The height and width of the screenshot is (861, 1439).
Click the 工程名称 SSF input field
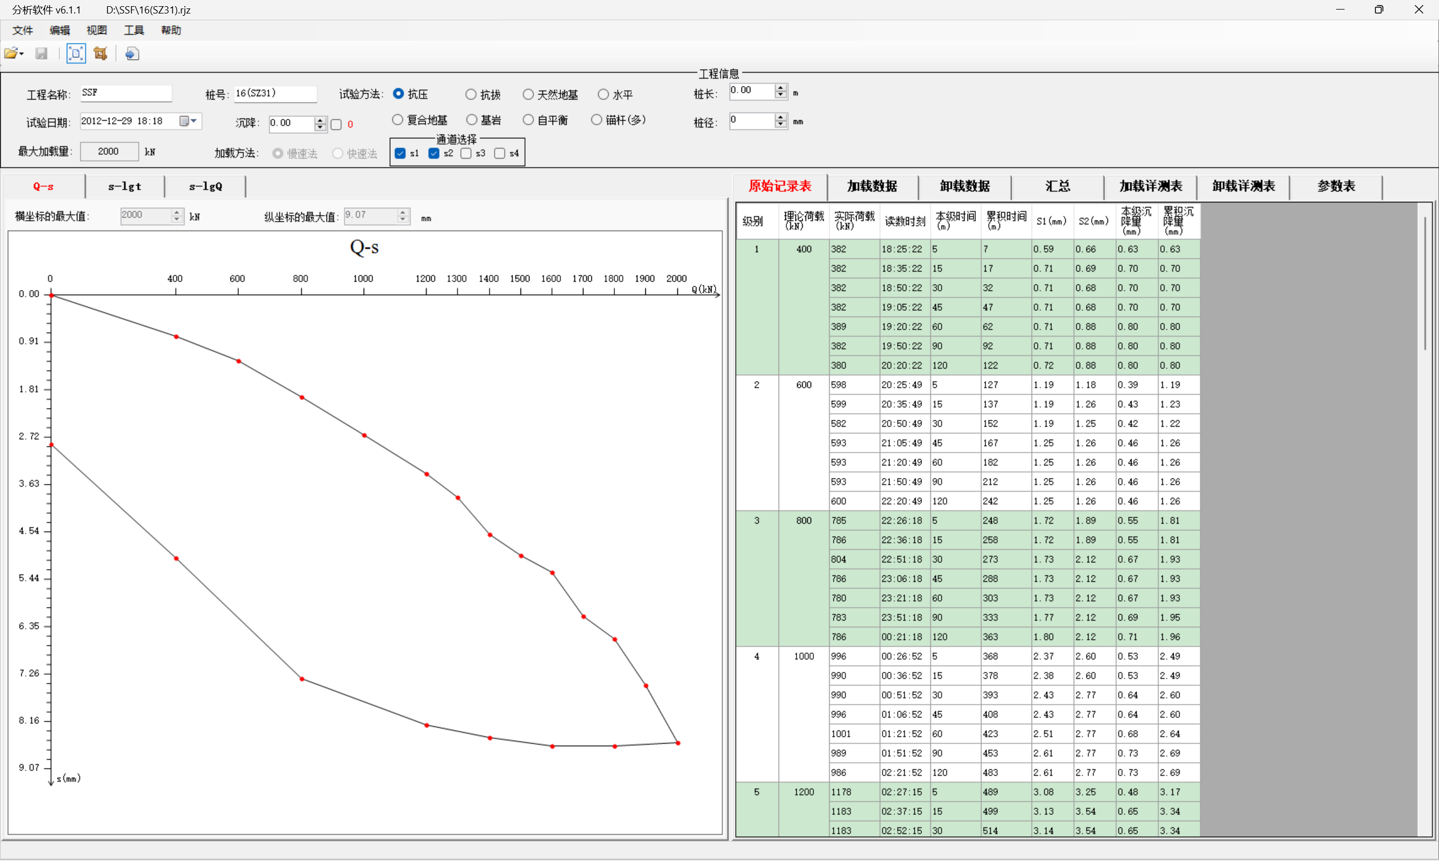coord(125,93)
